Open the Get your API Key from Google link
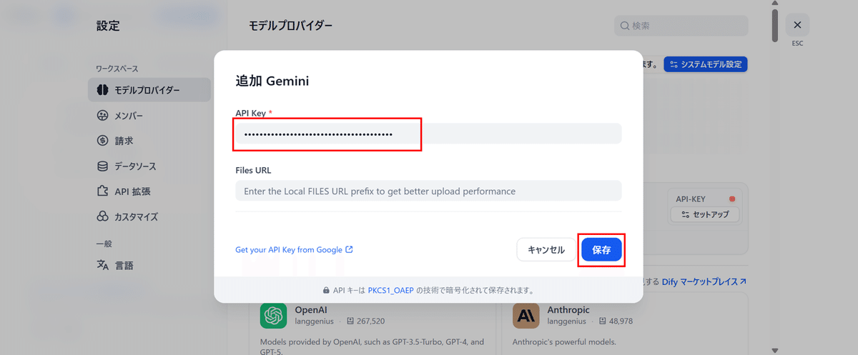Viewport: 858px width, 355px height. [294, 250]
